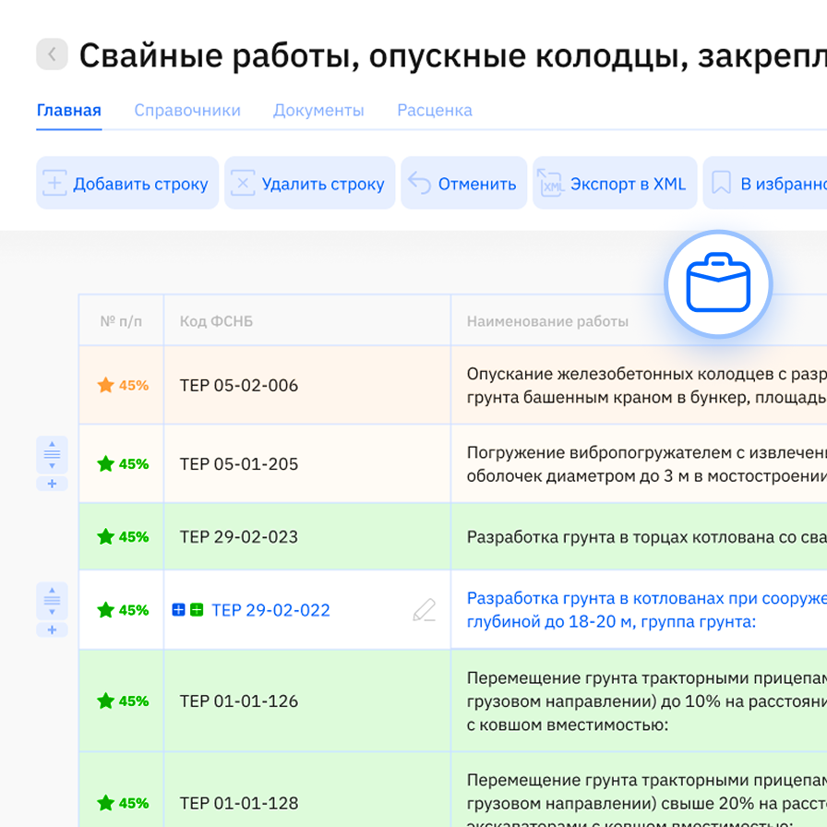Click the large blue briefcase icon
The height and width of the screenshot is (827, 827).
click(718, 284)
